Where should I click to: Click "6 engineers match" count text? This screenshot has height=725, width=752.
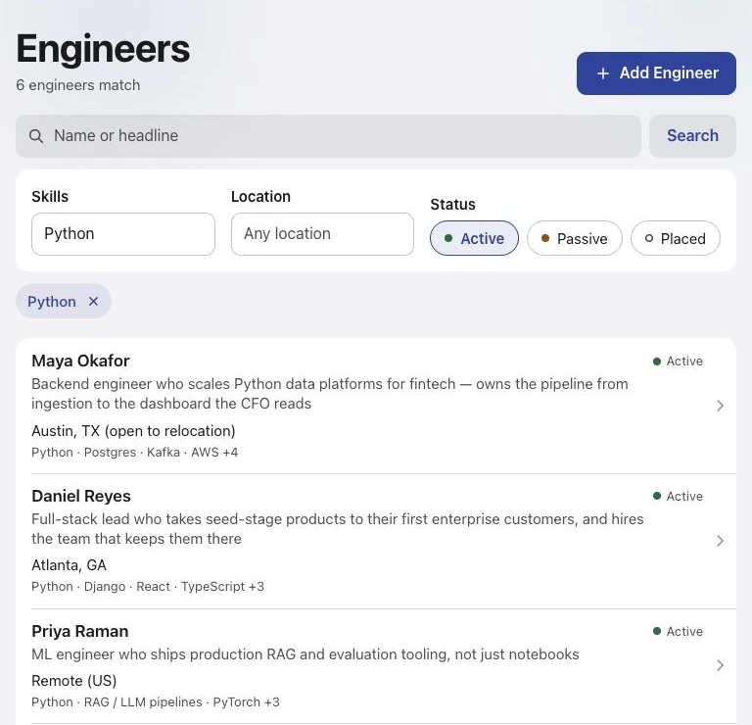pos(78,85)
